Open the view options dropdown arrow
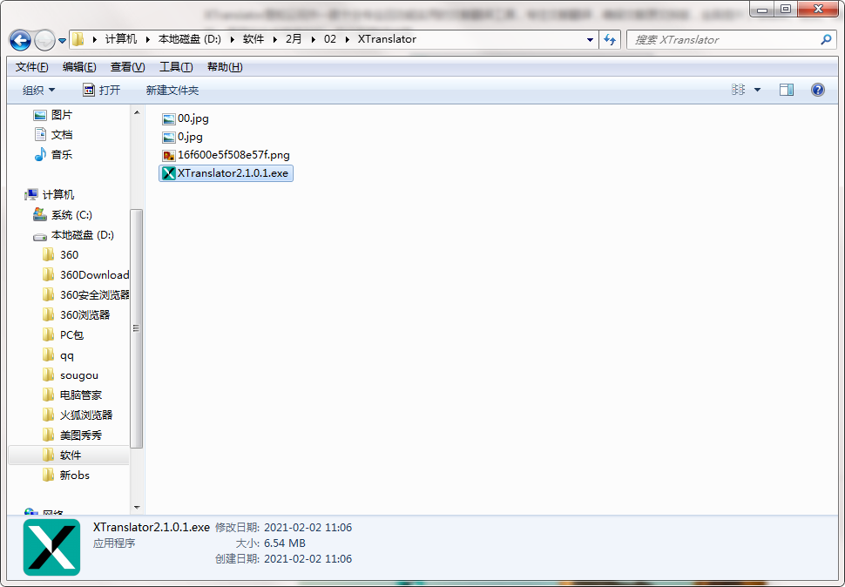 coord(757,90)
